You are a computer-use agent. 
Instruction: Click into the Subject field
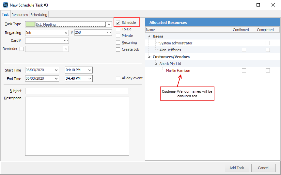(x=77, y=91)
